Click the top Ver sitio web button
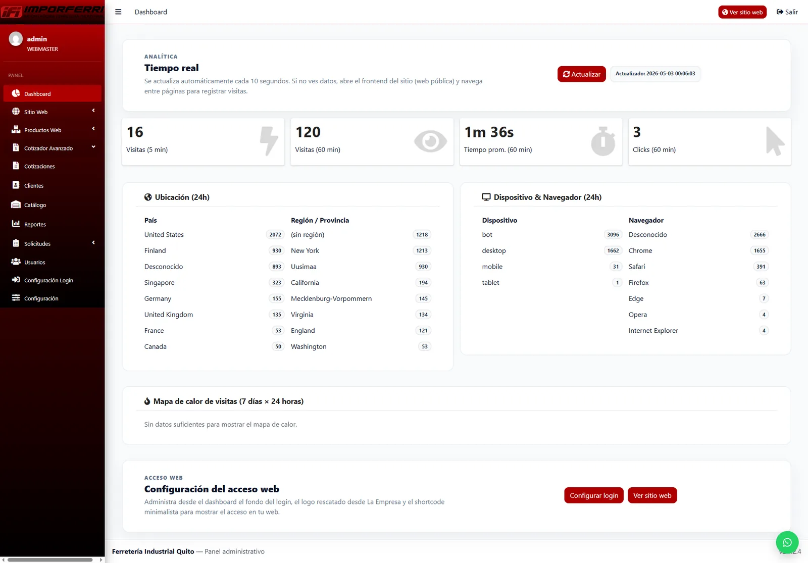The width and height of the screenshot is (808, 563). coord(742,12)
